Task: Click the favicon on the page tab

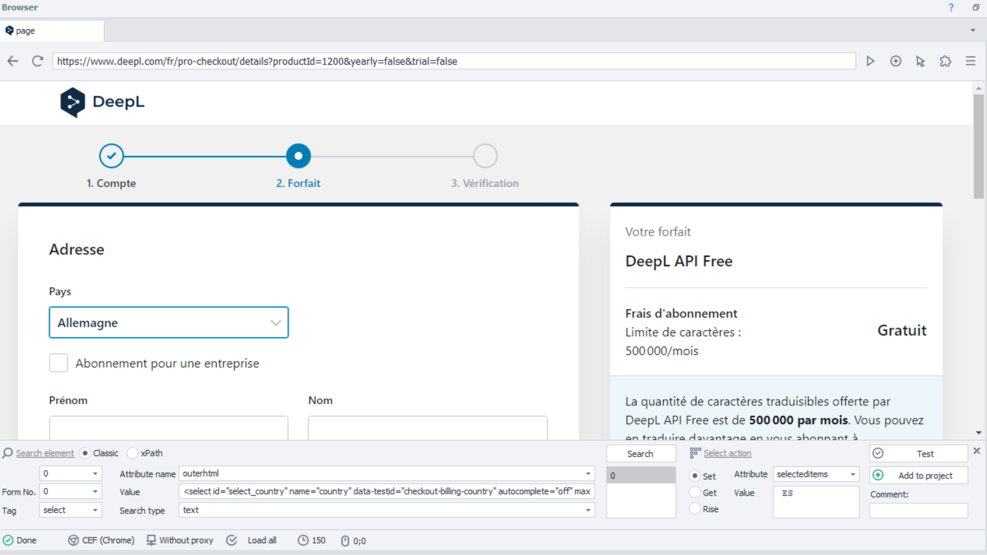Action: tap(9, 31)
